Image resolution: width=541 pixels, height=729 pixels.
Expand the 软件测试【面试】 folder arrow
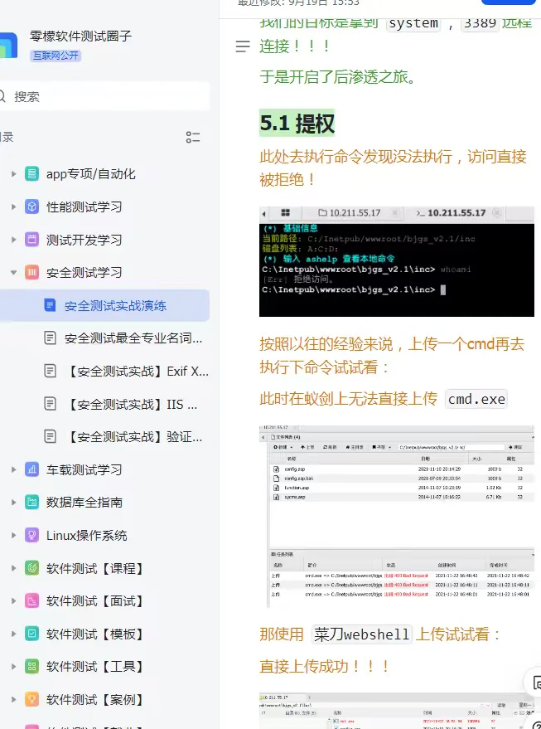(13, 601)
